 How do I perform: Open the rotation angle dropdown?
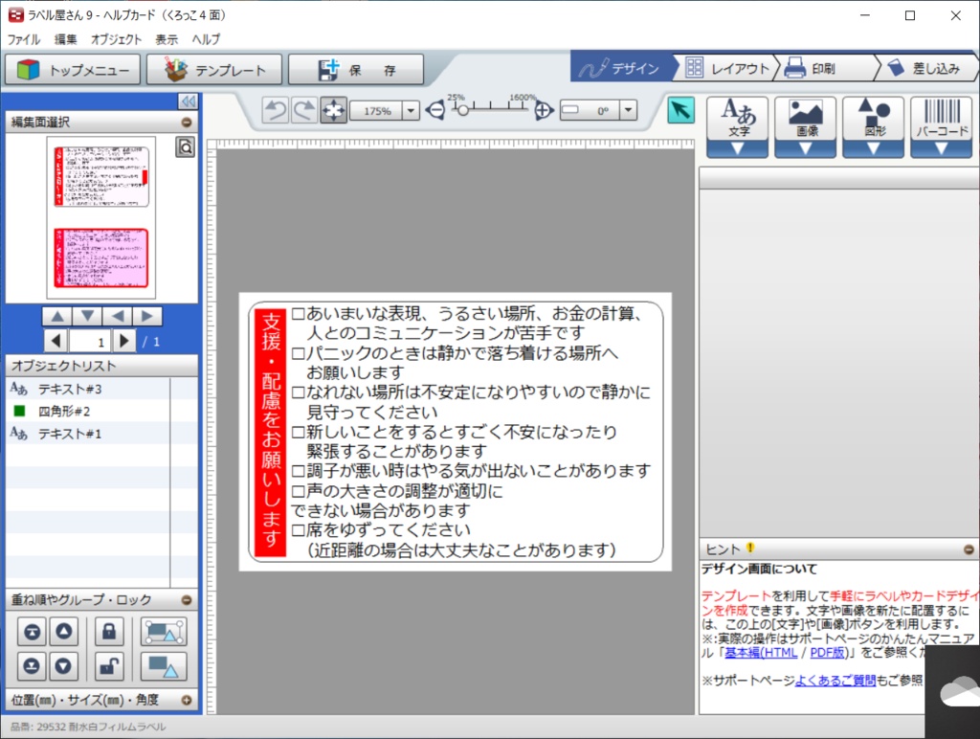coord(628,111)
